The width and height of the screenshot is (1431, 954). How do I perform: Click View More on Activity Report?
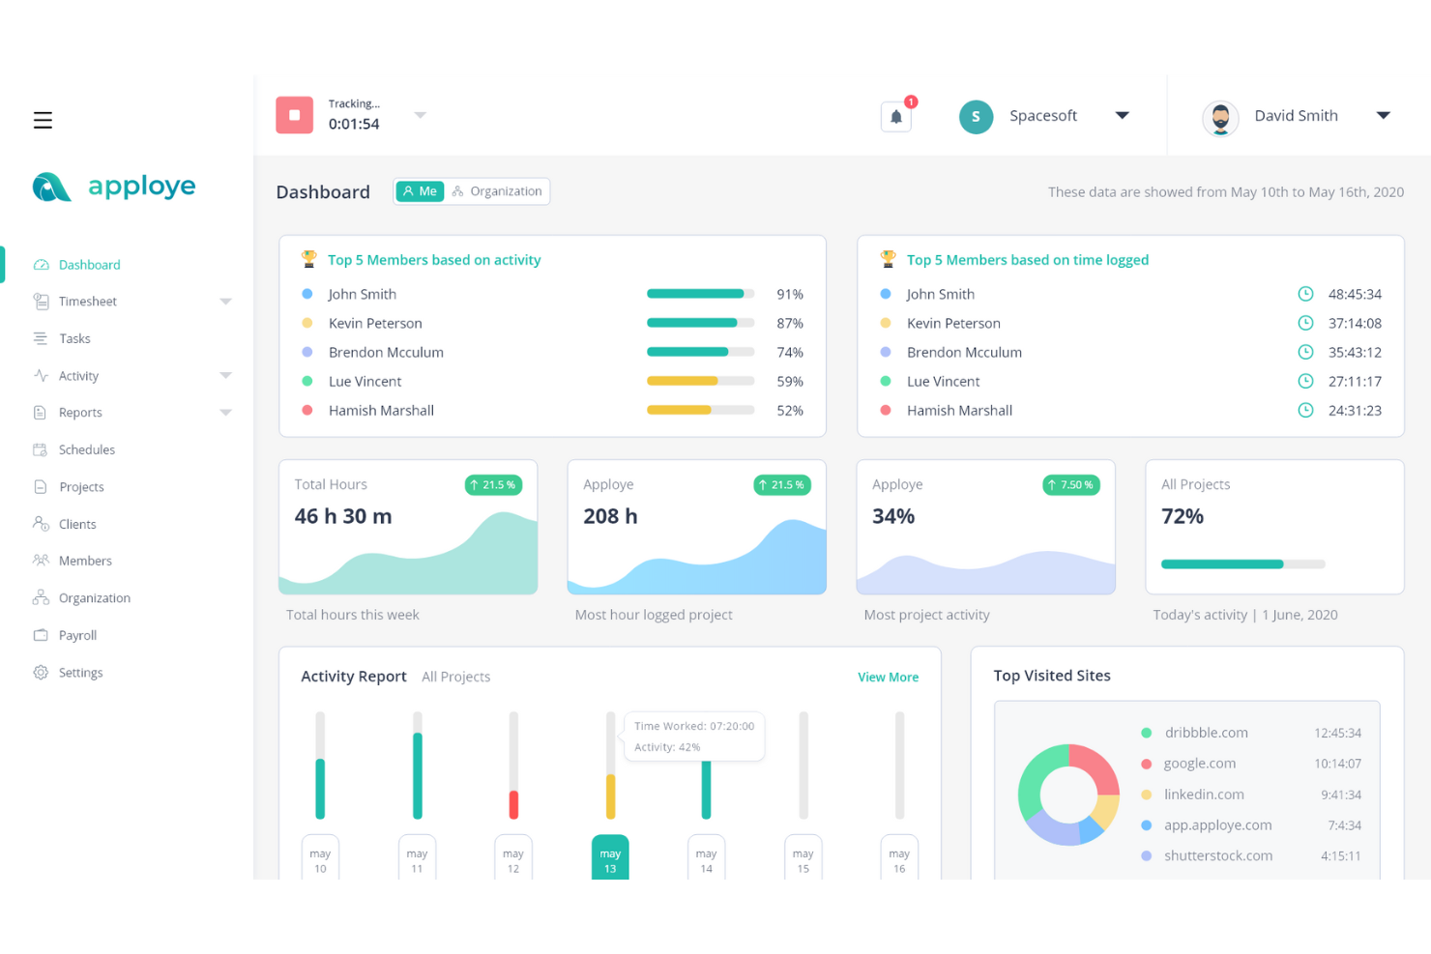pyautogui.click(x=888, y=677)
